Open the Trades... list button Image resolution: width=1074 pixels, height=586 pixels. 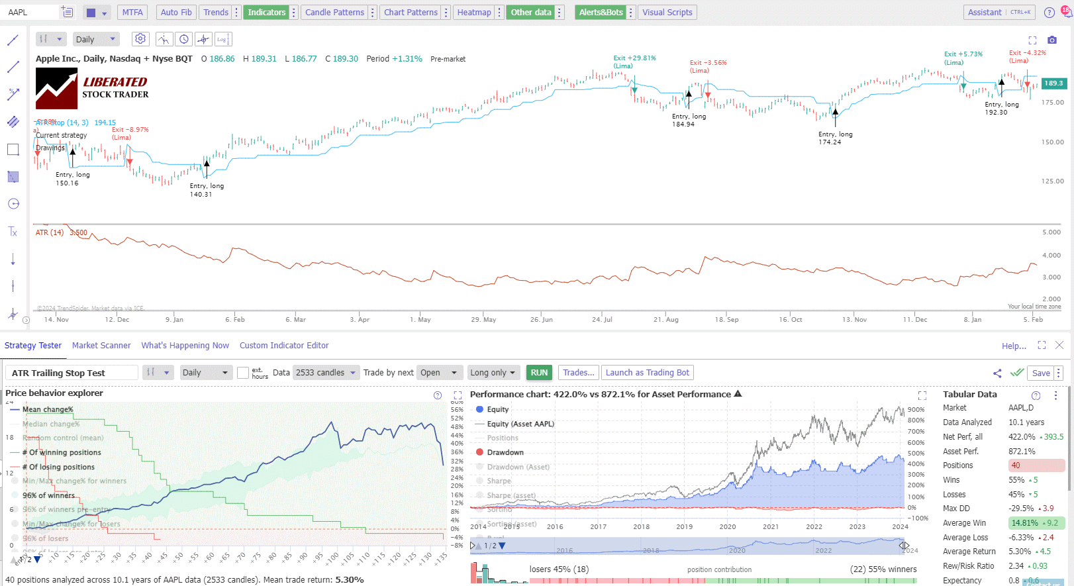pos(579,373)
